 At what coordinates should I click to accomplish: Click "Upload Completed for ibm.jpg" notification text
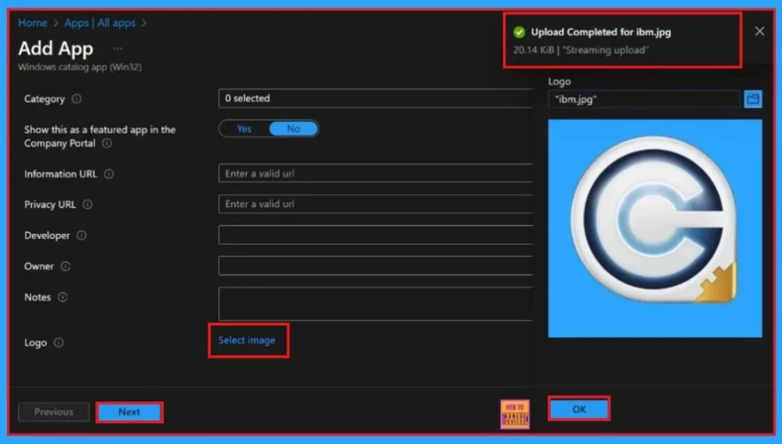601,32
